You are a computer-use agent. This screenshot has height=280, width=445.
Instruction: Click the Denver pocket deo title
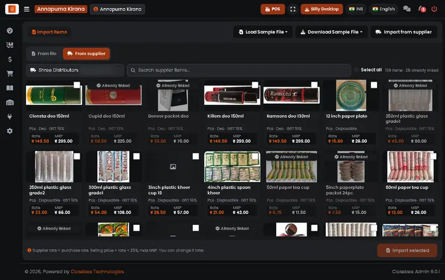[168, 116]
